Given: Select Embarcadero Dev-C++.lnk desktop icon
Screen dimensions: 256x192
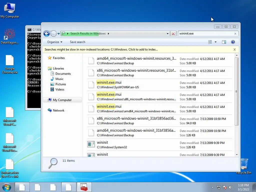Looking at the screenshot, I should [10, 168].
